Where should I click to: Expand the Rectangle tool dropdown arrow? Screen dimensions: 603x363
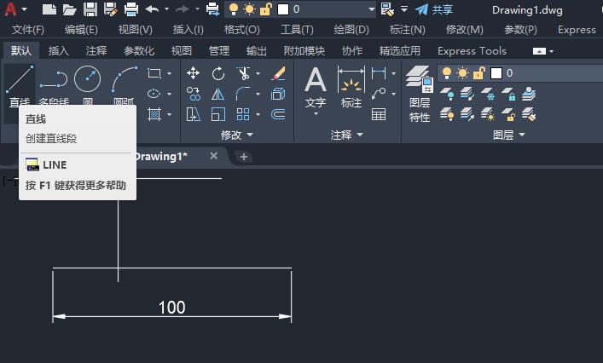(x=169, y=73)
